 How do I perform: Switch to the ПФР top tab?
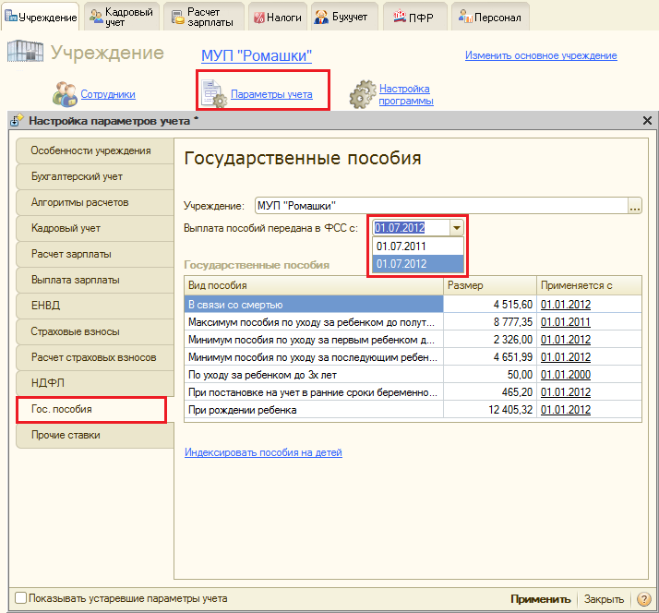tap(414, 18)
